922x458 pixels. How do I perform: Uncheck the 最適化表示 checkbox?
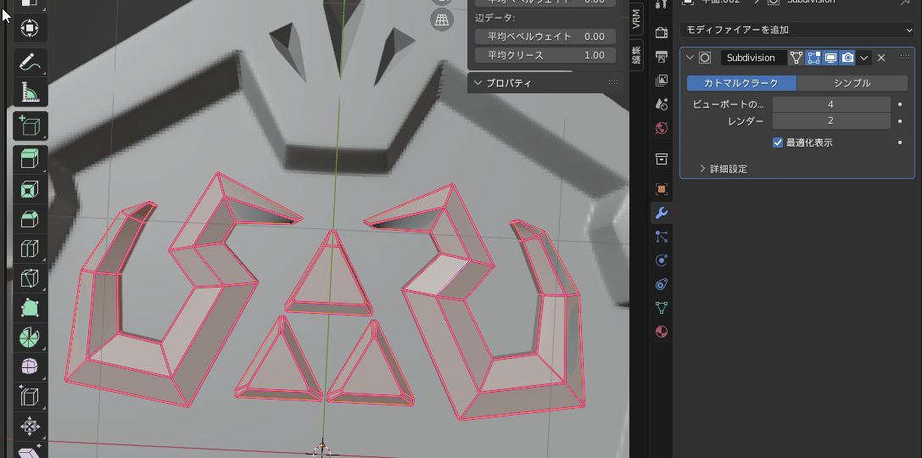point(778,142)
